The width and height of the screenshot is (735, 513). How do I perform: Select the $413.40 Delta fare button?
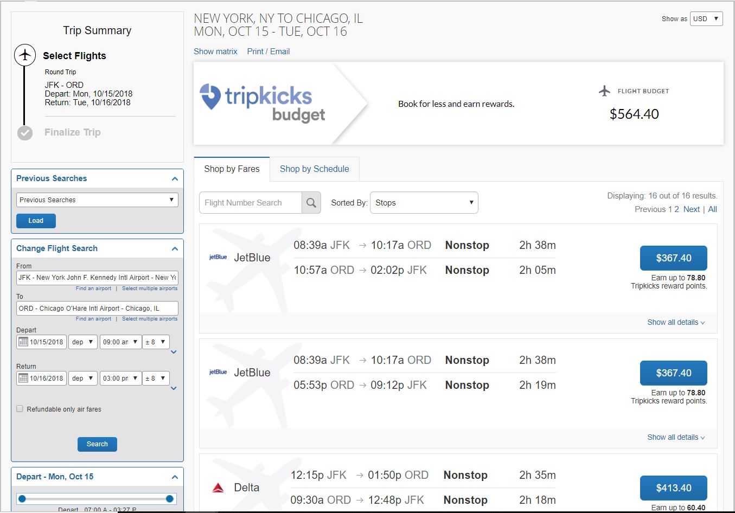(x=673, y=488)
